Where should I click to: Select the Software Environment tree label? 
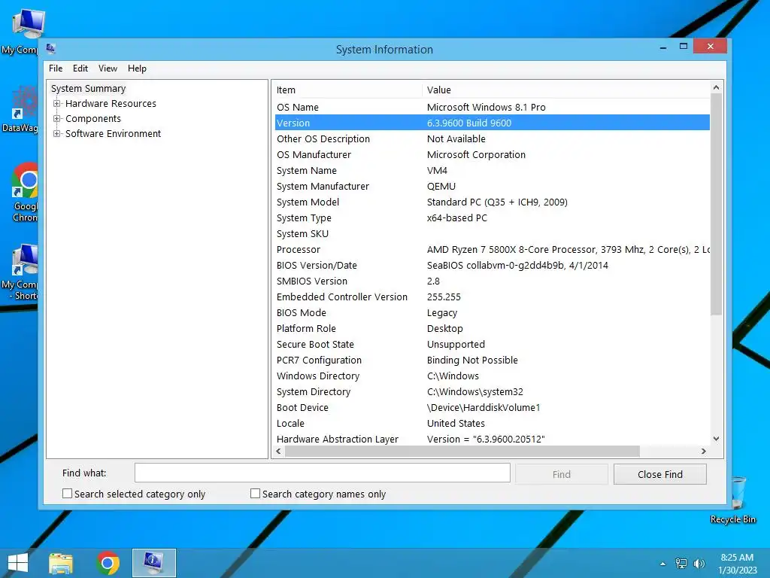coord(114,134)
